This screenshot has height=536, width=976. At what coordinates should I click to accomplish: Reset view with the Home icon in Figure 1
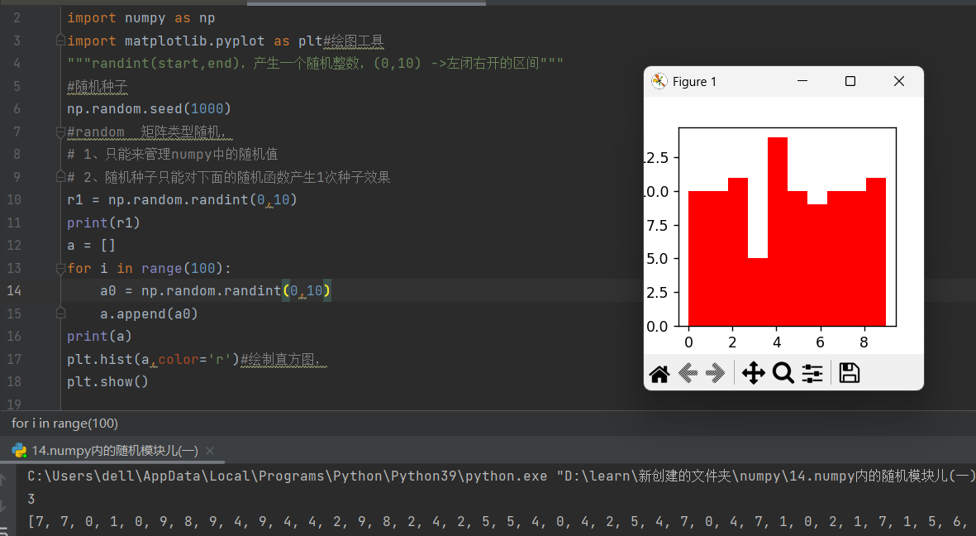(659, 374)
